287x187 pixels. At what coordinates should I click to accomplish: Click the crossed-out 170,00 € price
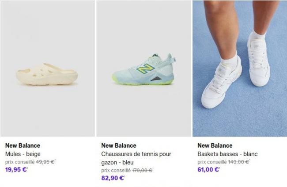coord(142,170)
